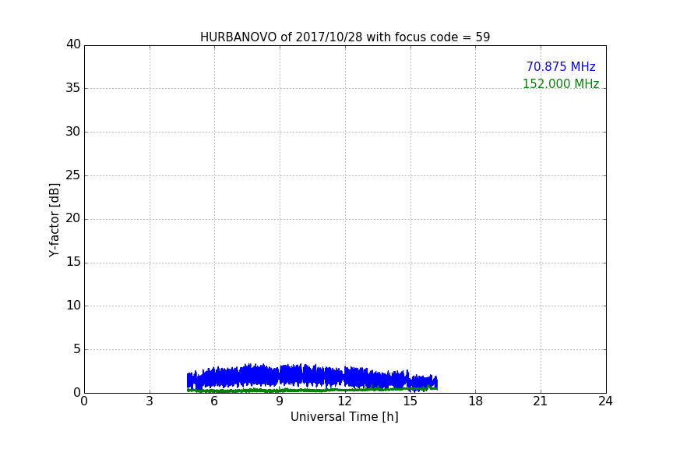Click the x-axis tick label '15'
This screenshot has height=449, width=673.
tap(410, 401)
